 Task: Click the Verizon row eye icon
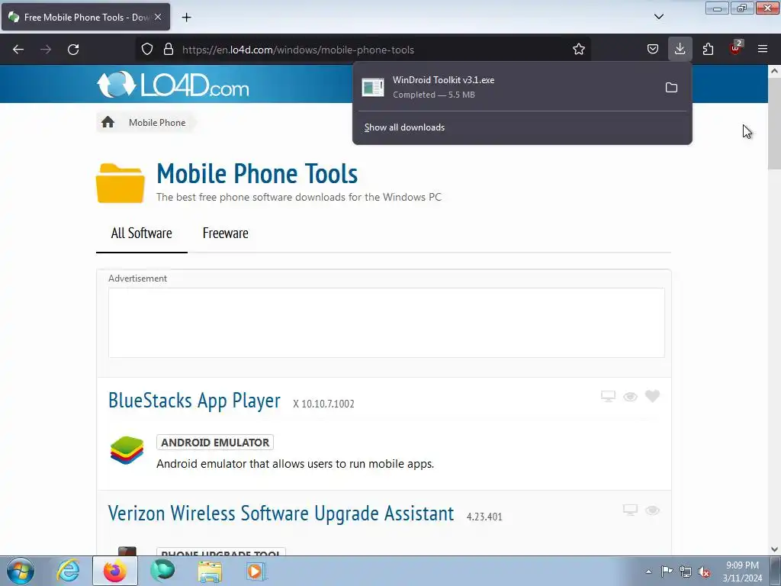click(652, 510)
